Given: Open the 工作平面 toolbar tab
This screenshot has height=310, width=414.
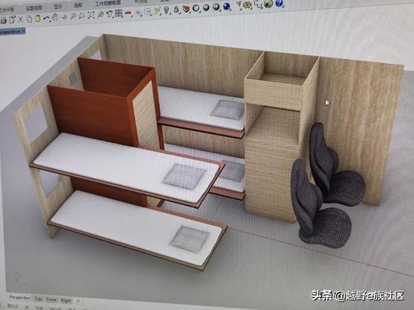Looking at the screenshot, I should pyautogui.click(x=6, y=10).
